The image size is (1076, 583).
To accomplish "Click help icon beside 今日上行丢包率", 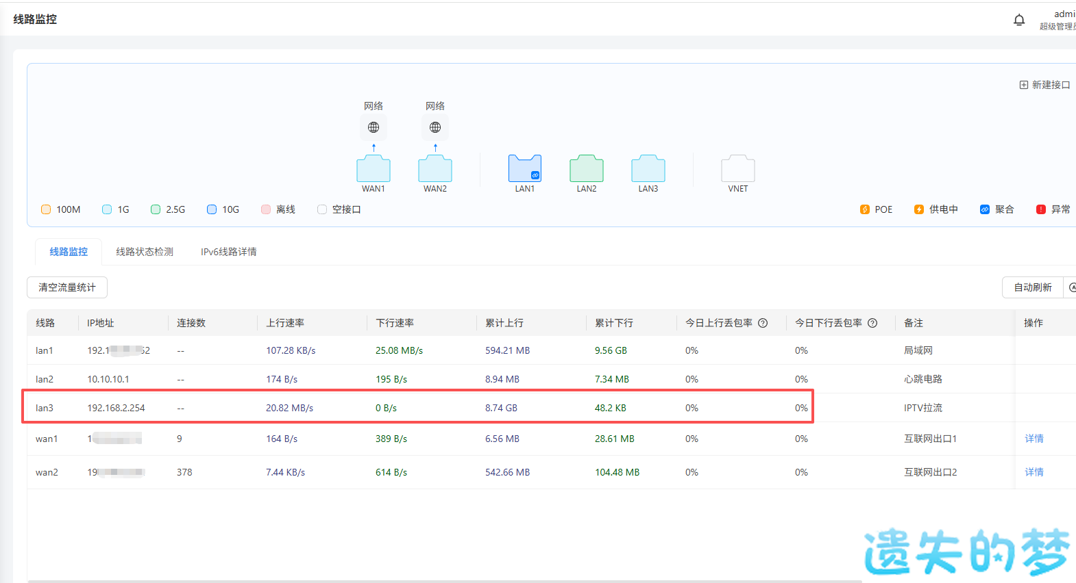I will coord(763,323).
